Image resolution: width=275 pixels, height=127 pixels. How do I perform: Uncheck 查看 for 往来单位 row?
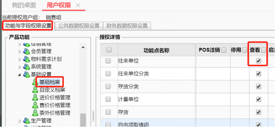pyautogui.click(x=258, y=61)
